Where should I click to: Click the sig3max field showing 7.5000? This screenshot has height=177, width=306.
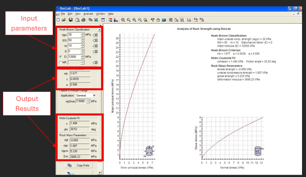(x=81, y=101)
